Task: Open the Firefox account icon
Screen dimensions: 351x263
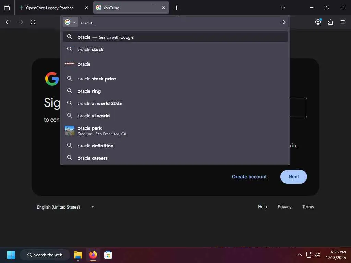Action: [x=318, y=22]
